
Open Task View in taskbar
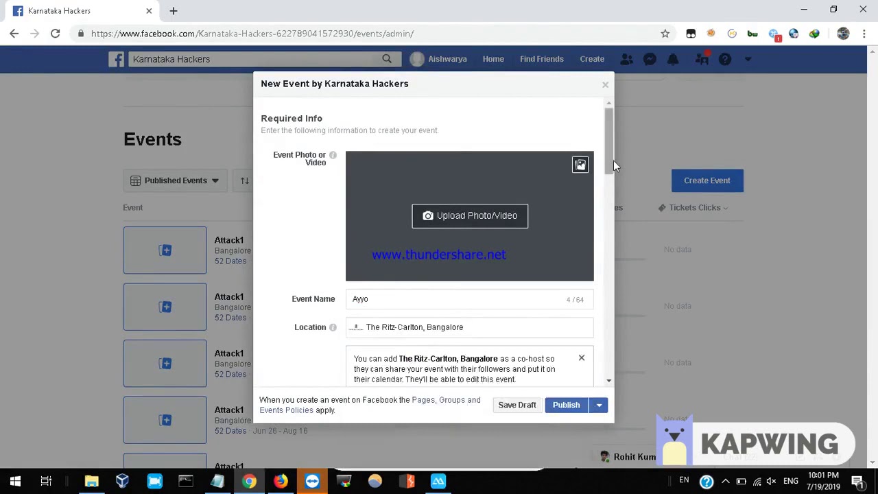coord(46,481)
